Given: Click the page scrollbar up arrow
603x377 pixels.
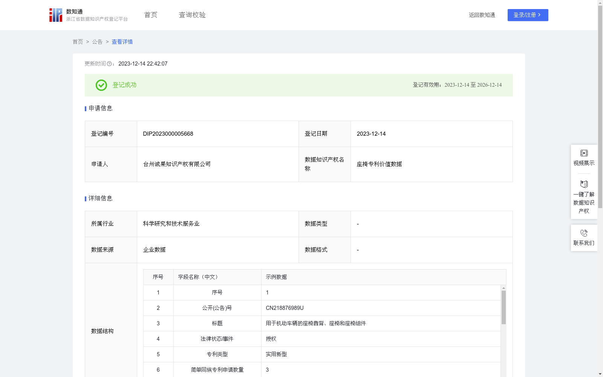Looking at the screenshot, I should (x=600, y=3).
